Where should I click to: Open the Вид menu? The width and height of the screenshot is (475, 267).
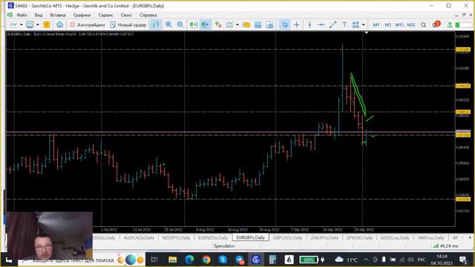click(39, 15)
